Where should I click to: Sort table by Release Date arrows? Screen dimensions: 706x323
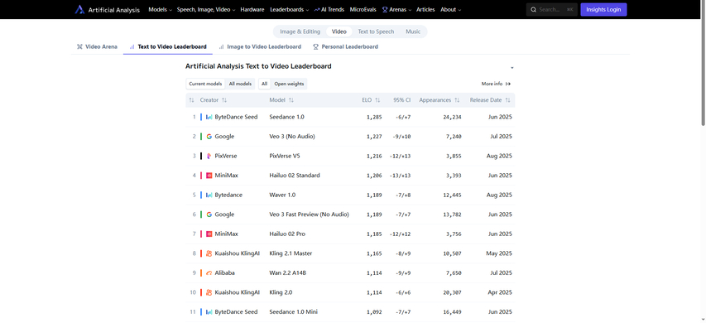tap(507, 100)
